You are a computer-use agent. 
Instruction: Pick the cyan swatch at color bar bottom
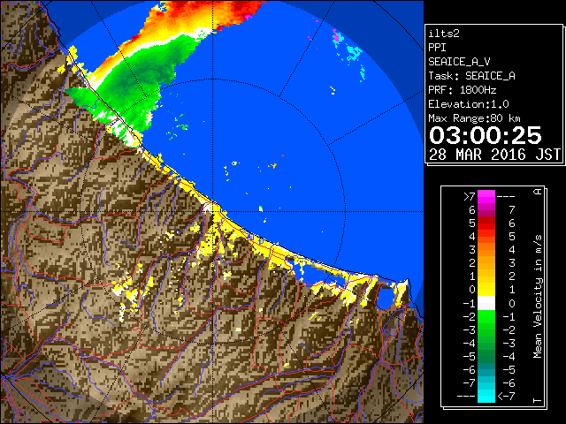[486, 396]
